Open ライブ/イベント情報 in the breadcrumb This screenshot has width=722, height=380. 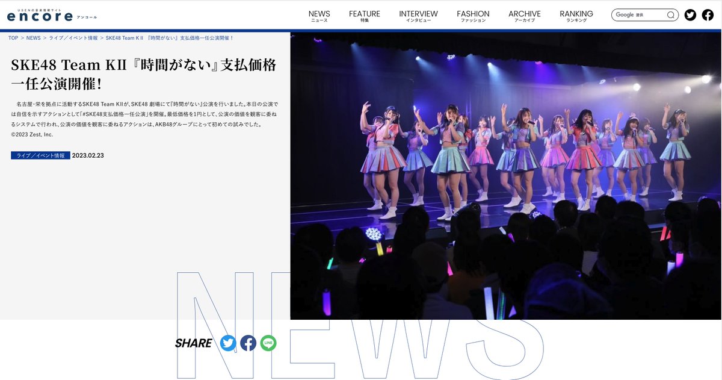pyautogui.click(x=73, y=38)
